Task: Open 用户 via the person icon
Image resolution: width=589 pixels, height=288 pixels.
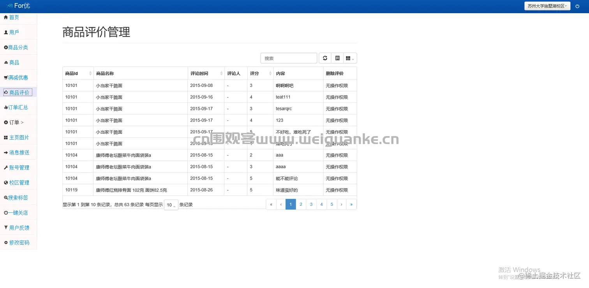Action: coord(11,32)
